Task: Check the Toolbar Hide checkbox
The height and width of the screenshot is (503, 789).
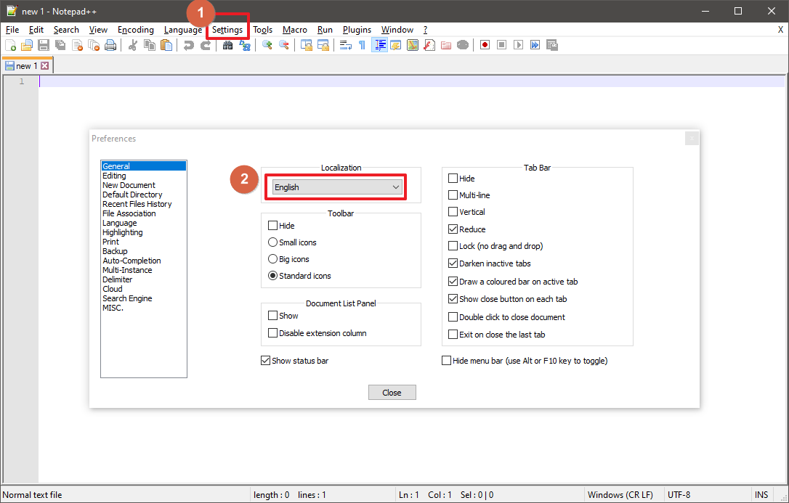Action: click(x=272, y=226)
